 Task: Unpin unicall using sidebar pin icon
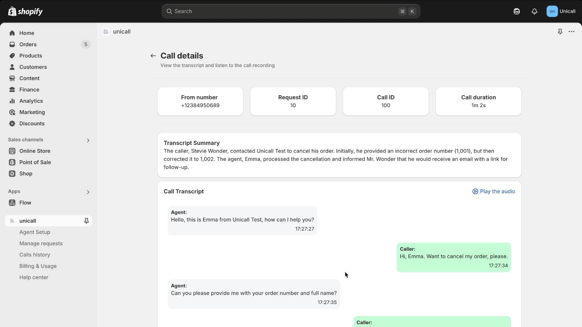[87, 221]
